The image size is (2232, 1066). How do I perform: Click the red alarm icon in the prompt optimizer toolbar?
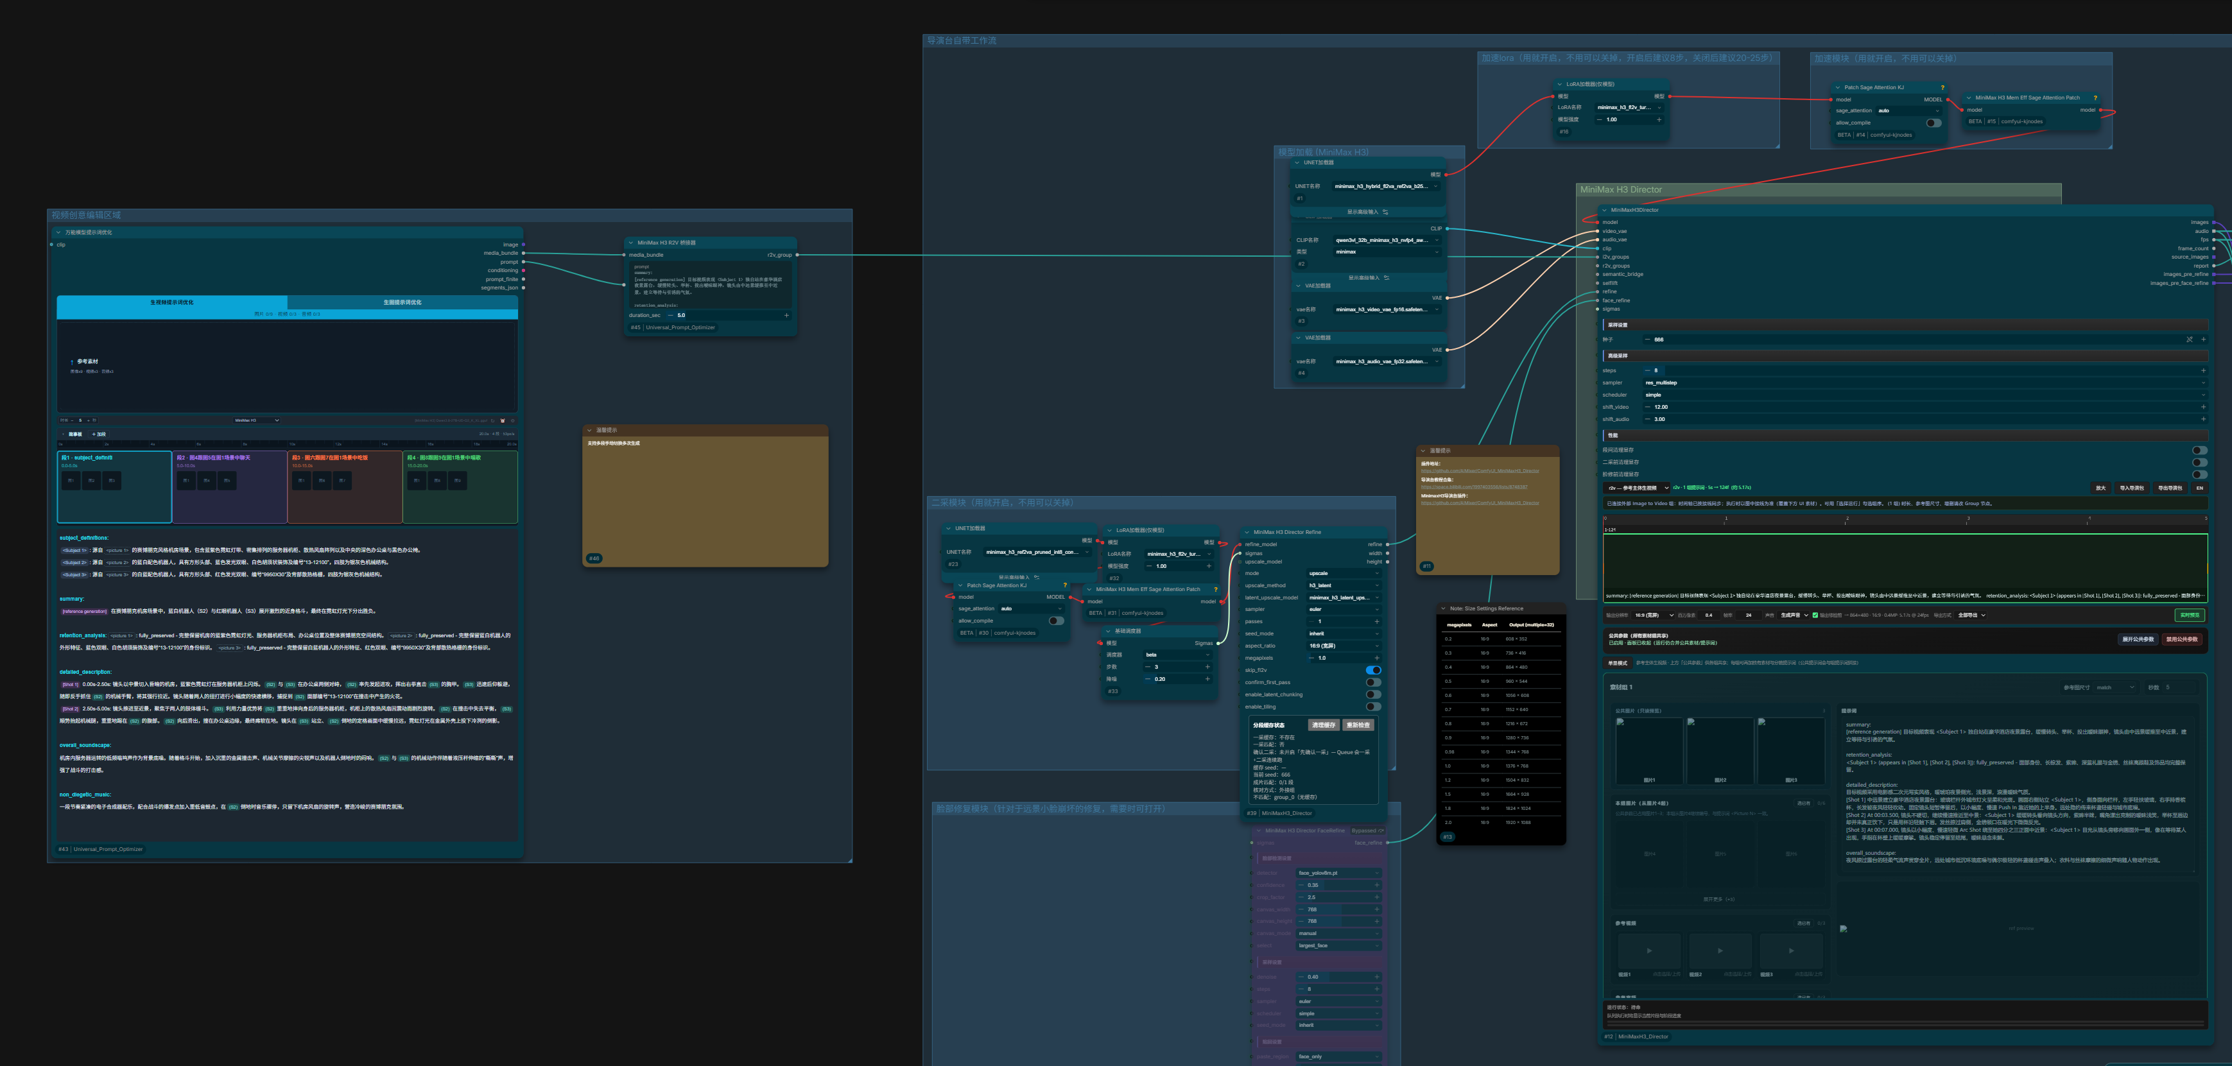503,421
